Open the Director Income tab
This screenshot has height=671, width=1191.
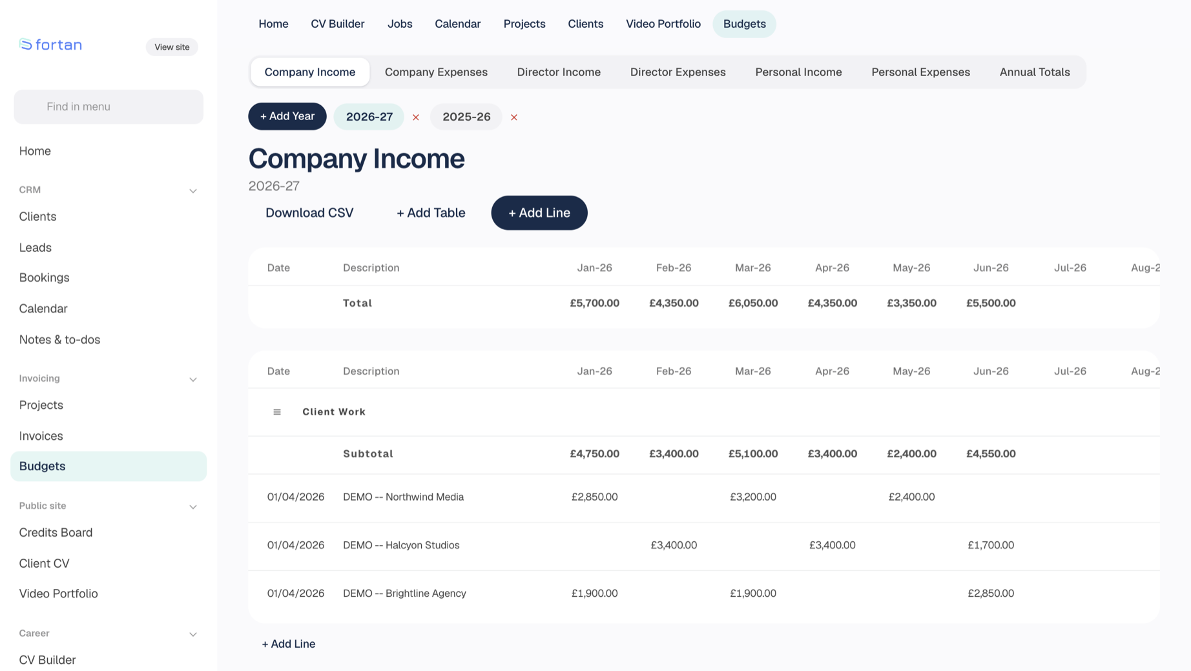[559, 72]
